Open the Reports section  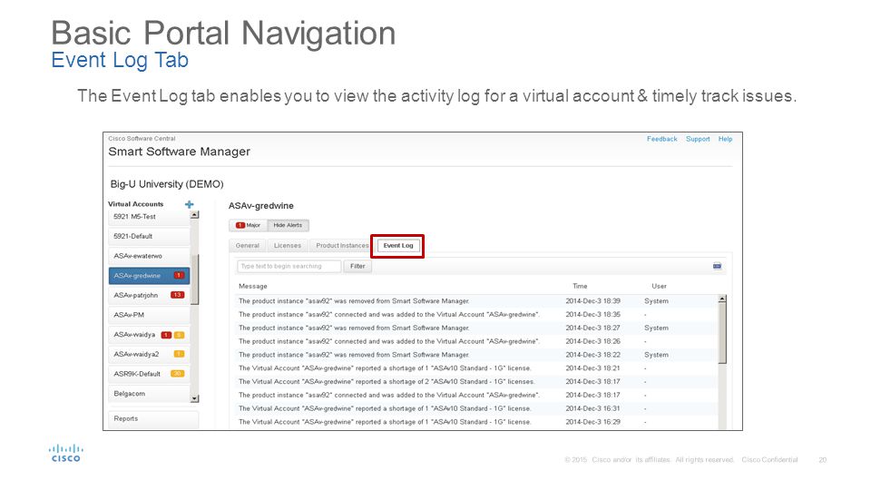[153, 419]
